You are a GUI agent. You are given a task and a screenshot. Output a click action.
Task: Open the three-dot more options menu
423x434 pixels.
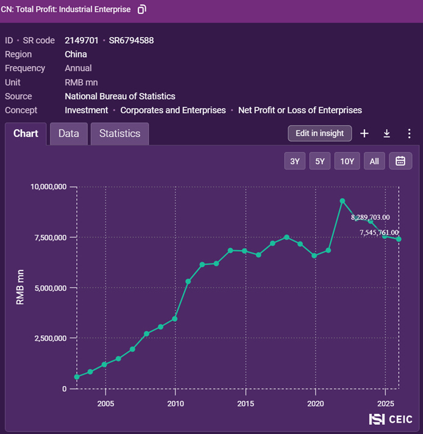pos(409,133)
